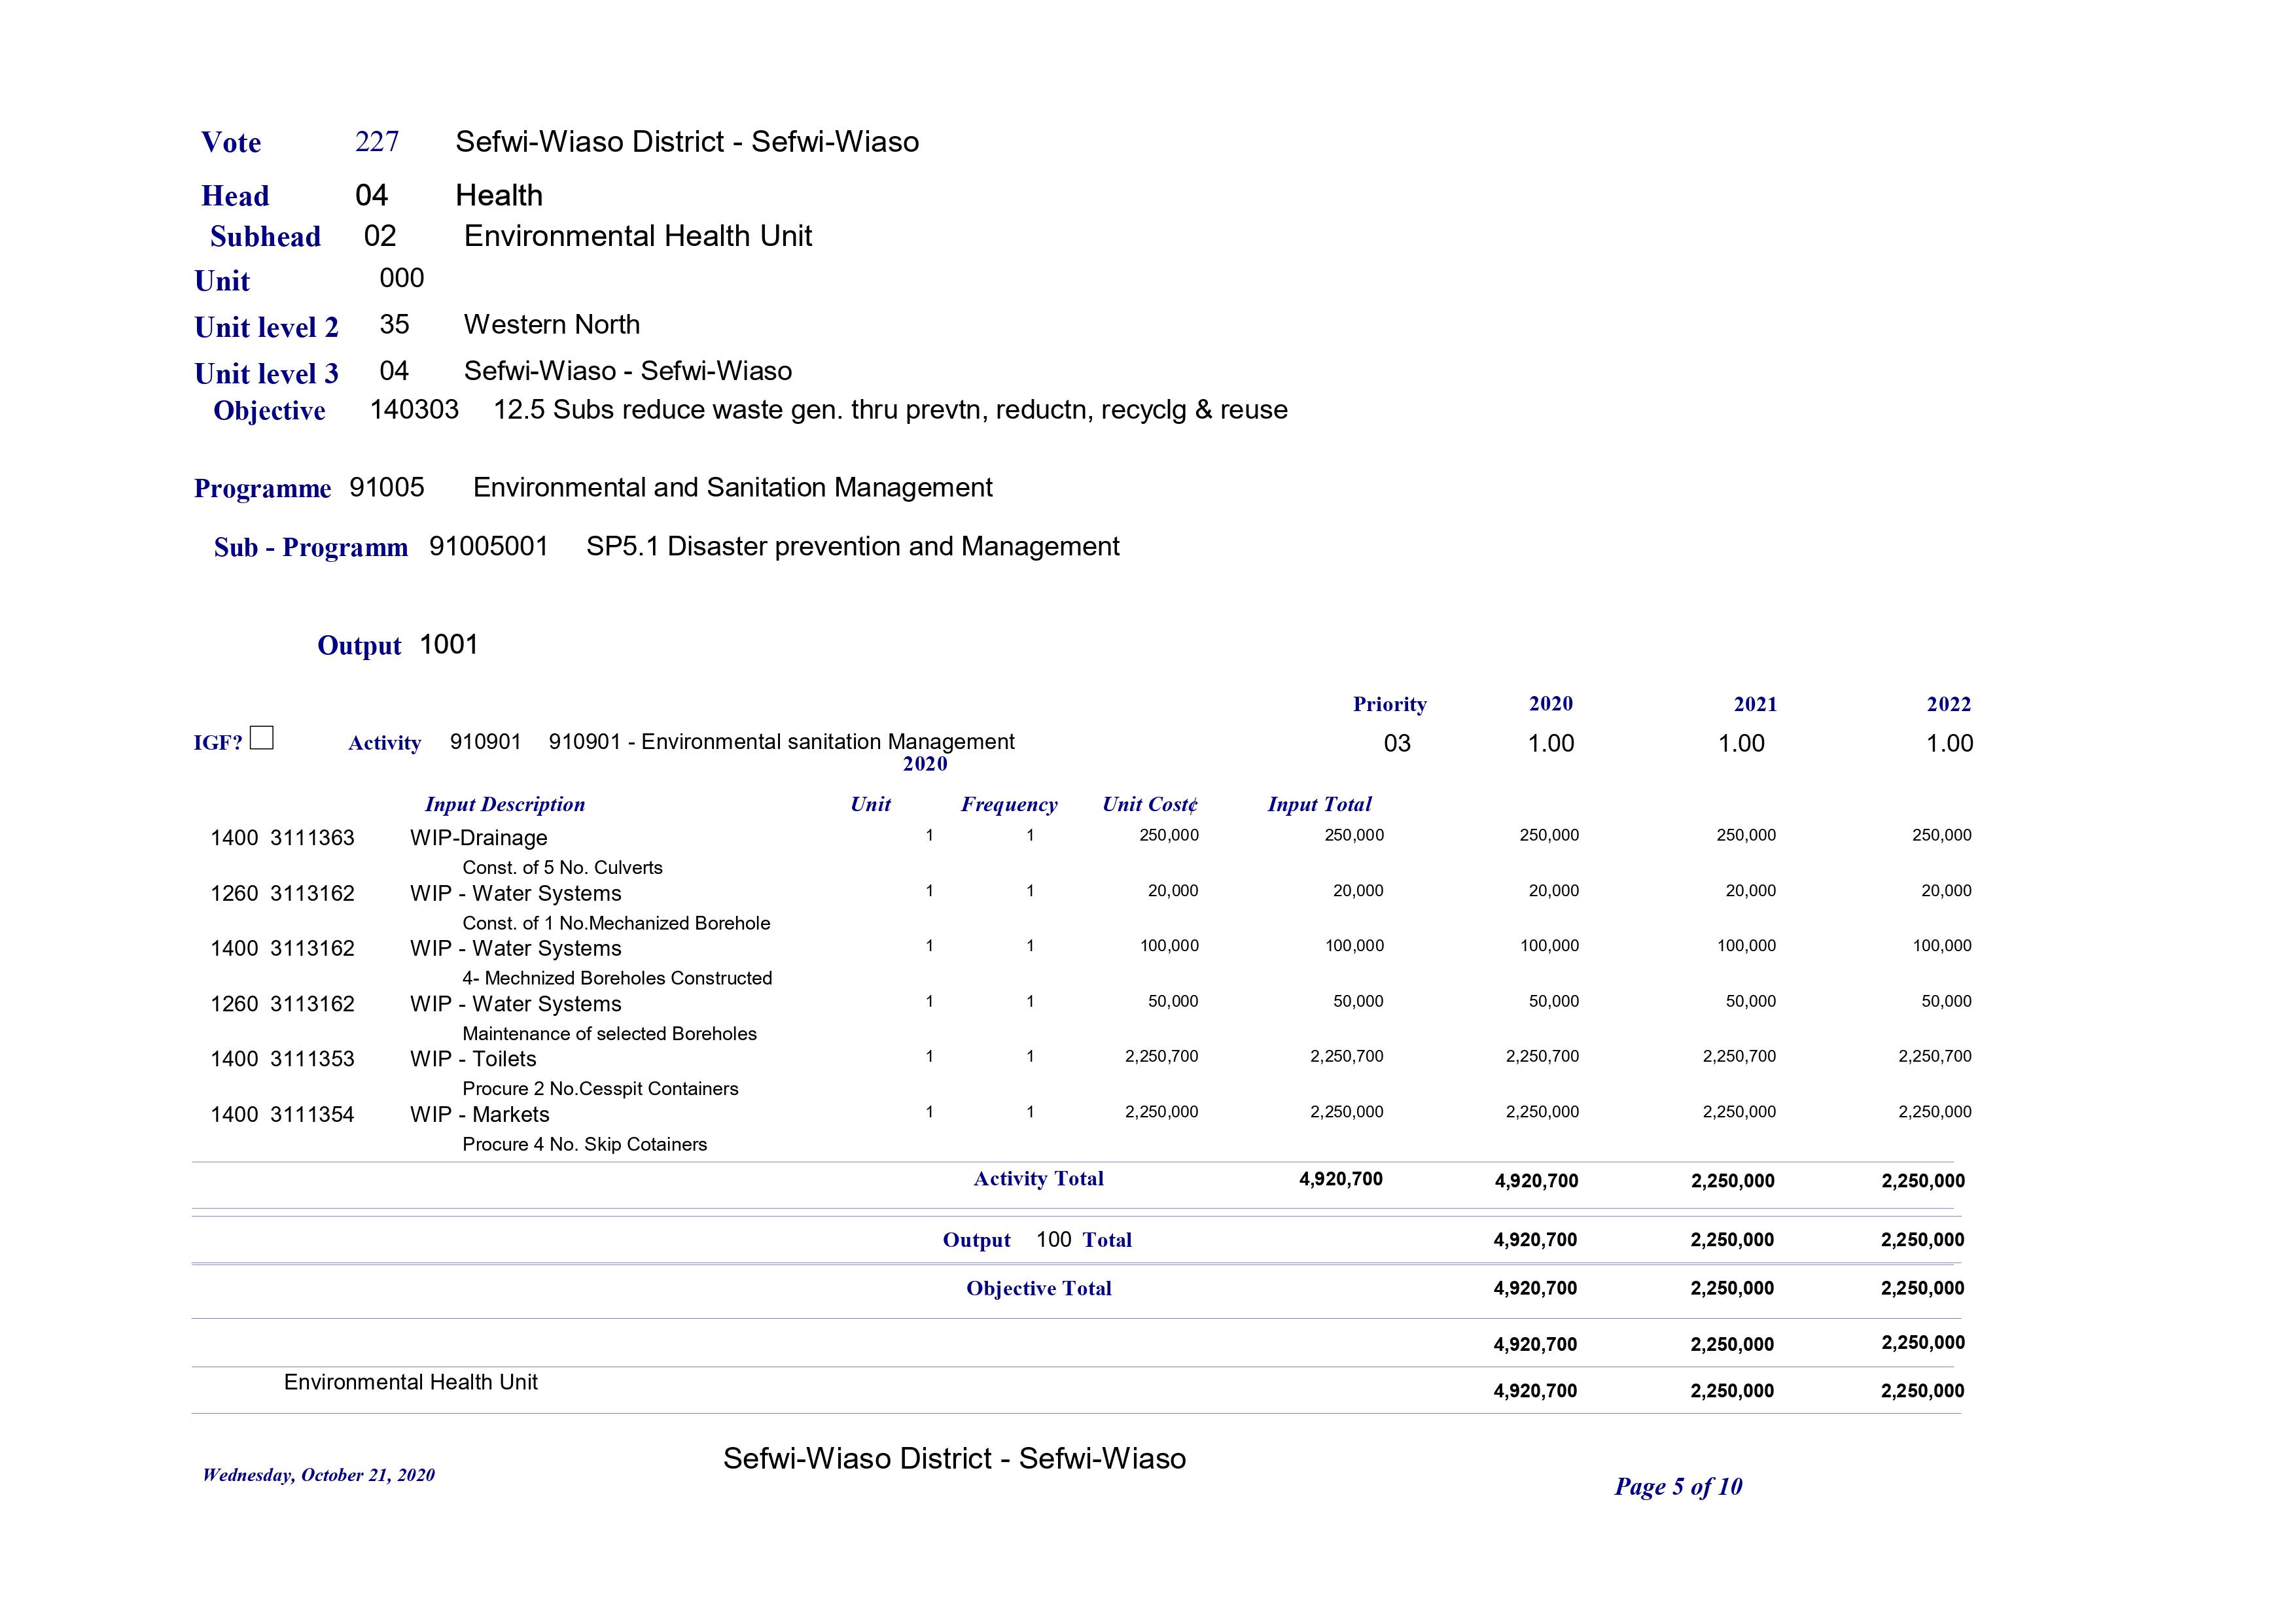Click the Frequency column header
The width and height of the screenshot is (2296, 1623).
pyautogui.click(x=1008, y=804)
